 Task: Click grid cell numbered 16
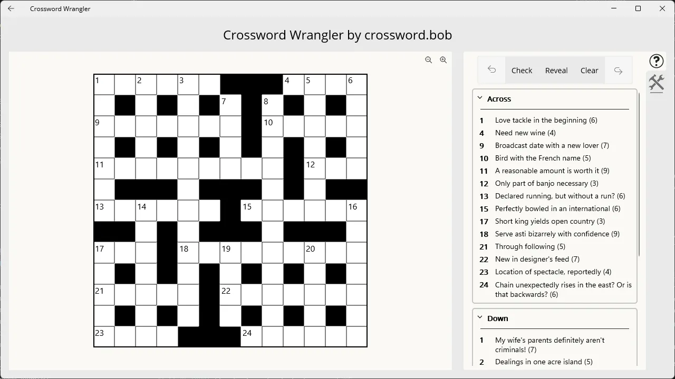point(357,211)
